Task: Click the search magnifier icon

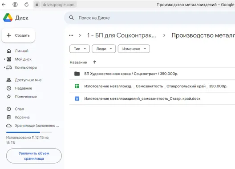Action: (71, 18)
